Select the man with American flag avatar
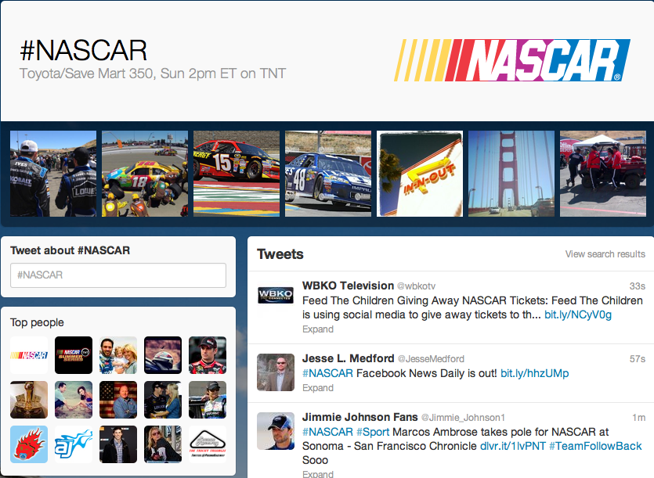Image resolution: width=654 pixels, height=478 pixels. (x=118, y=400)
